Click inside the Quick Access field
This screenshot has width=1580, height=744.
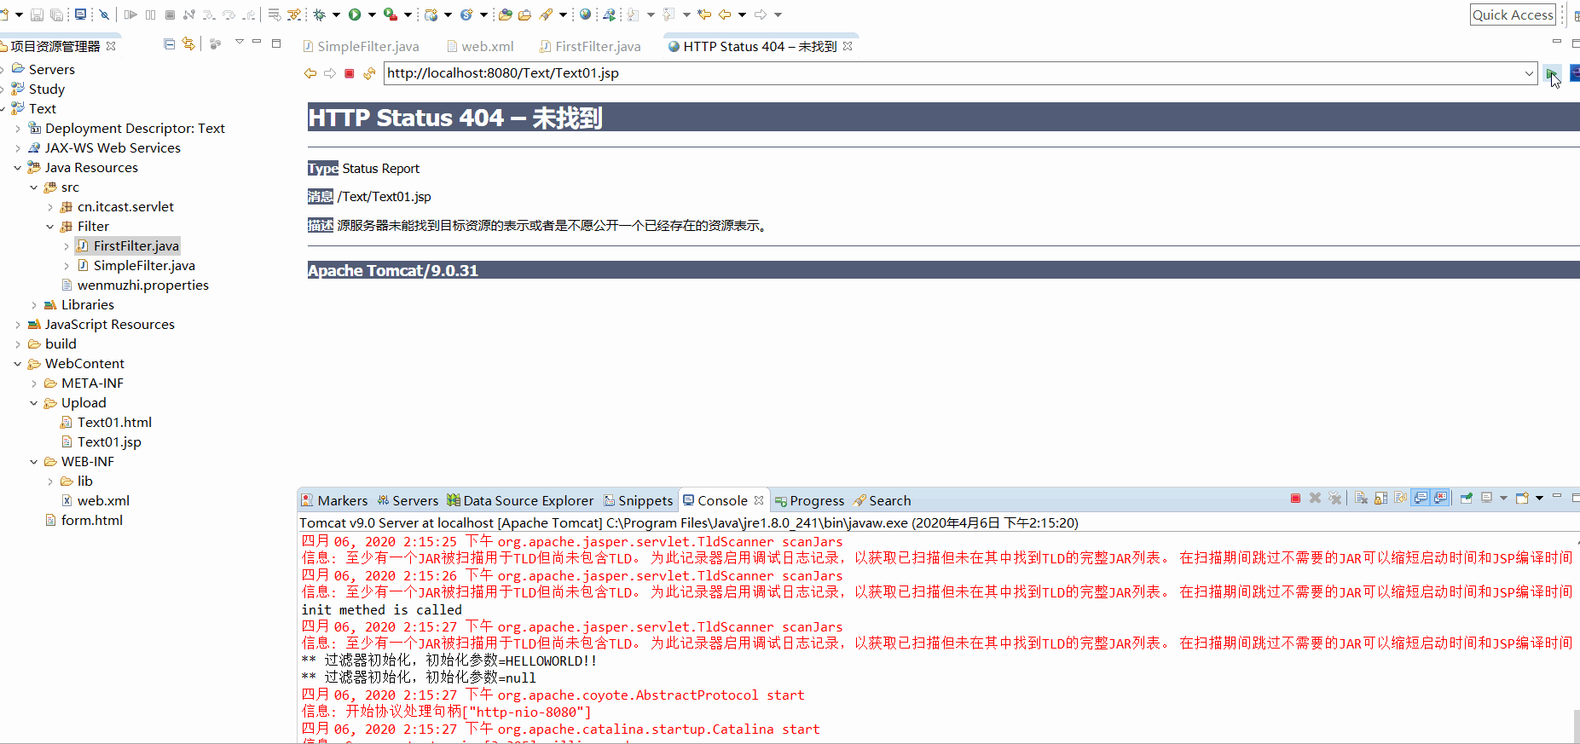click(x=1513, y=14)
